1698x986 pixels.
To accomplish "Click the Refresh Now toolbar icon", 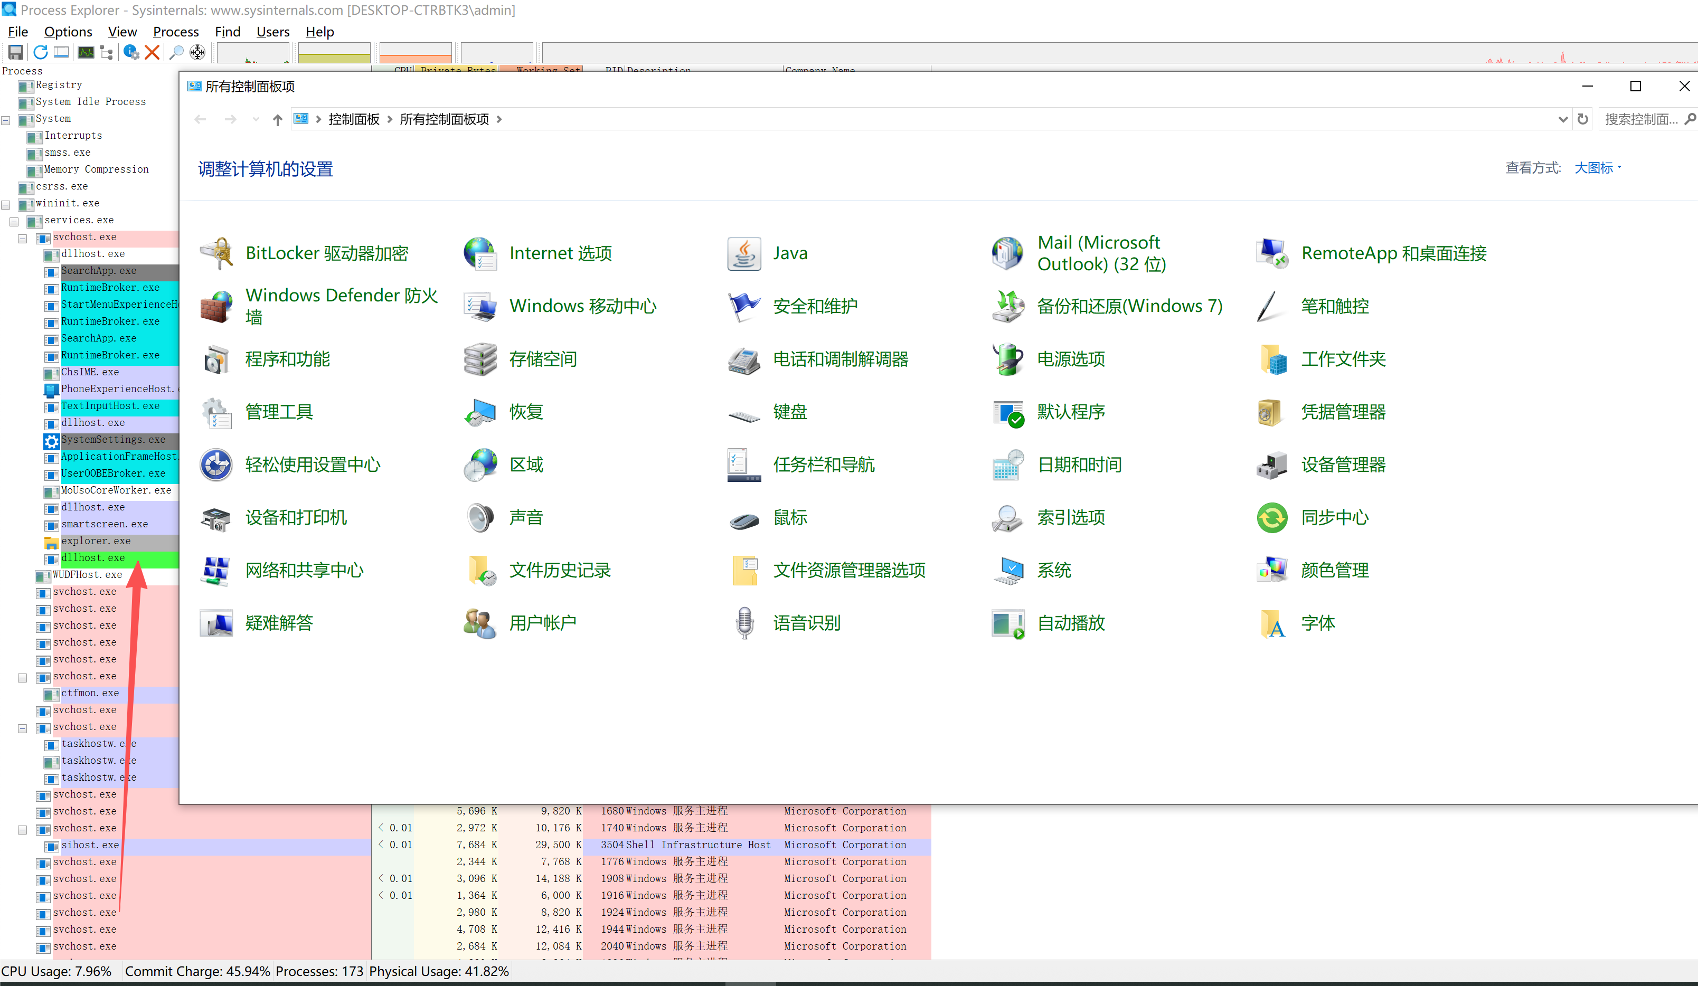I will pyautogui.click(x=41, y=53).
